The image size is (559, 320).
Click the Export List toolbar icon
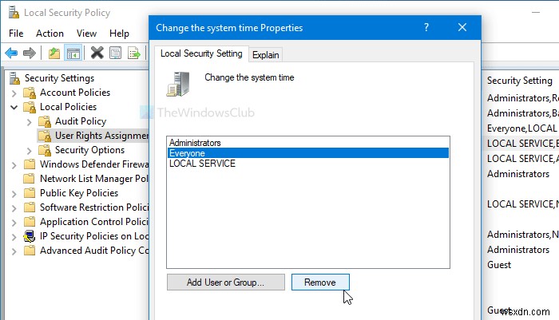click(134, 53)
